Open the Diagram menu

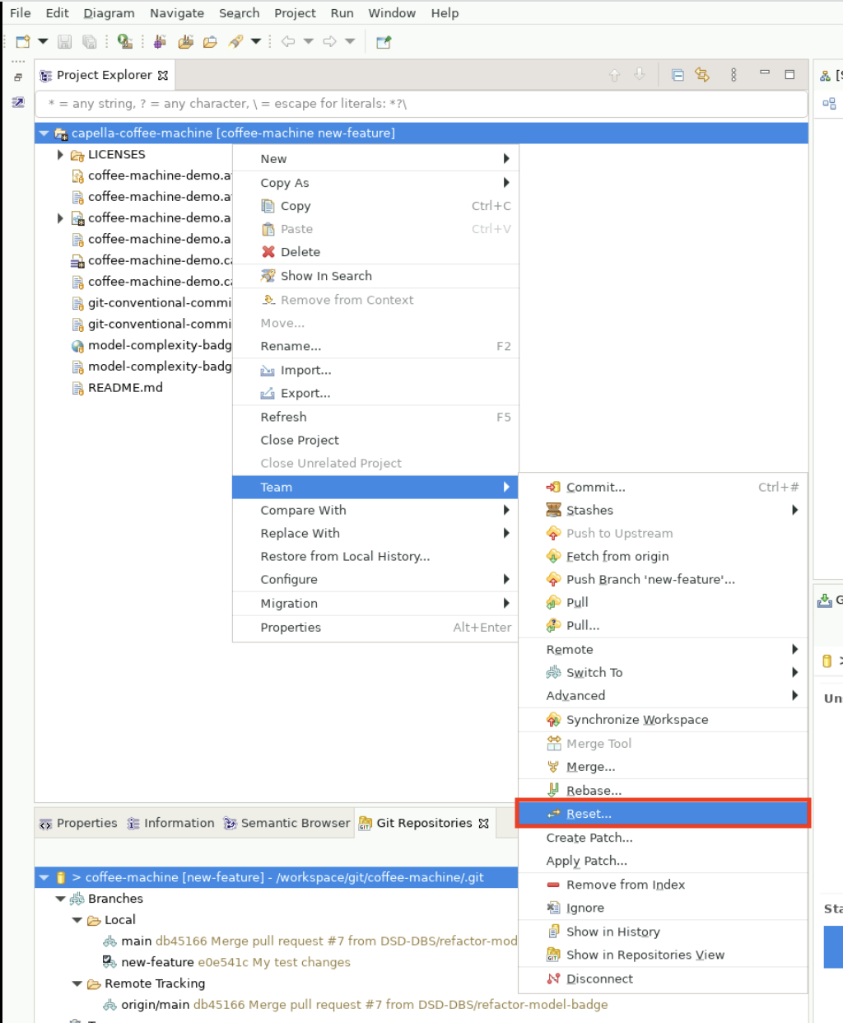[109, 12]
